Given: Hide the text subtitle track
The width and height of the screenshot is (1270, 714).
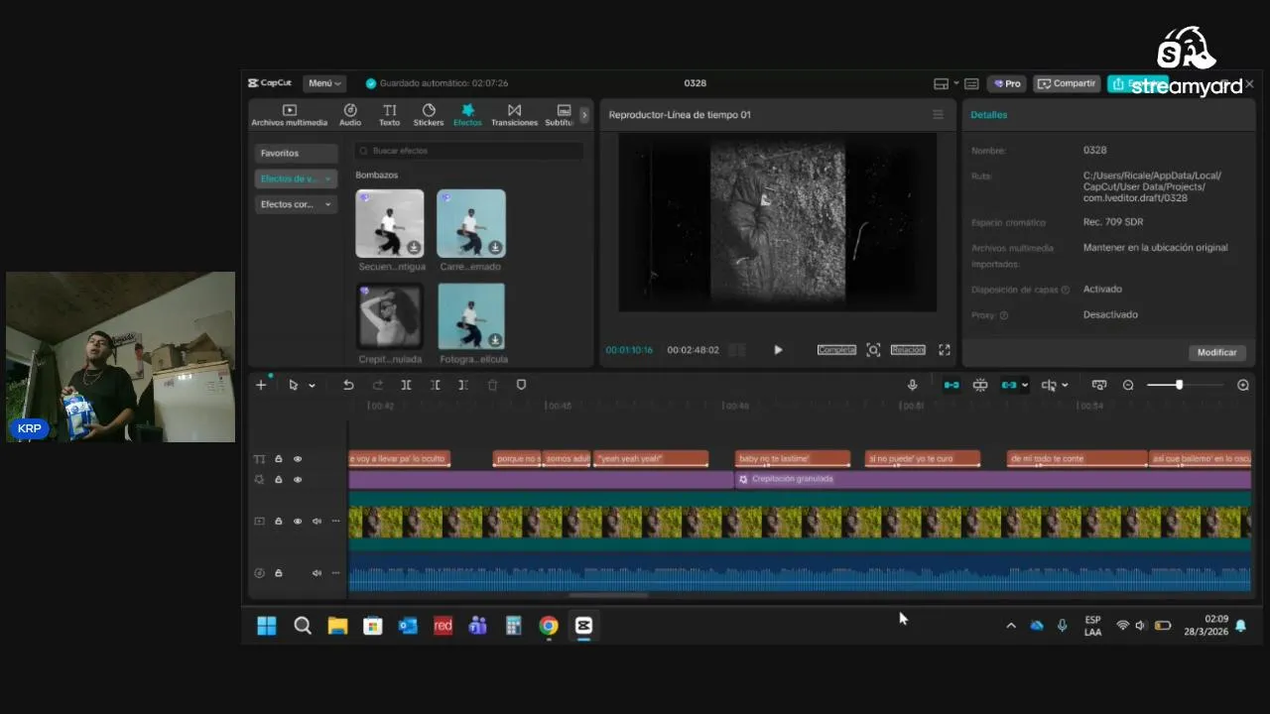Looking at the screenshot, I should pos(298,459).
